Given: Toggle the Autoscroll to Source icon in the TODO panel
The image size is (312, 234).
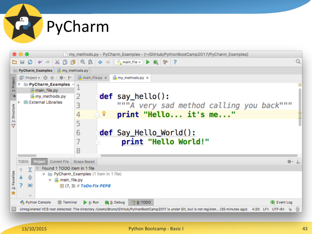Looking at the screenshot, I should coord(30,186).
